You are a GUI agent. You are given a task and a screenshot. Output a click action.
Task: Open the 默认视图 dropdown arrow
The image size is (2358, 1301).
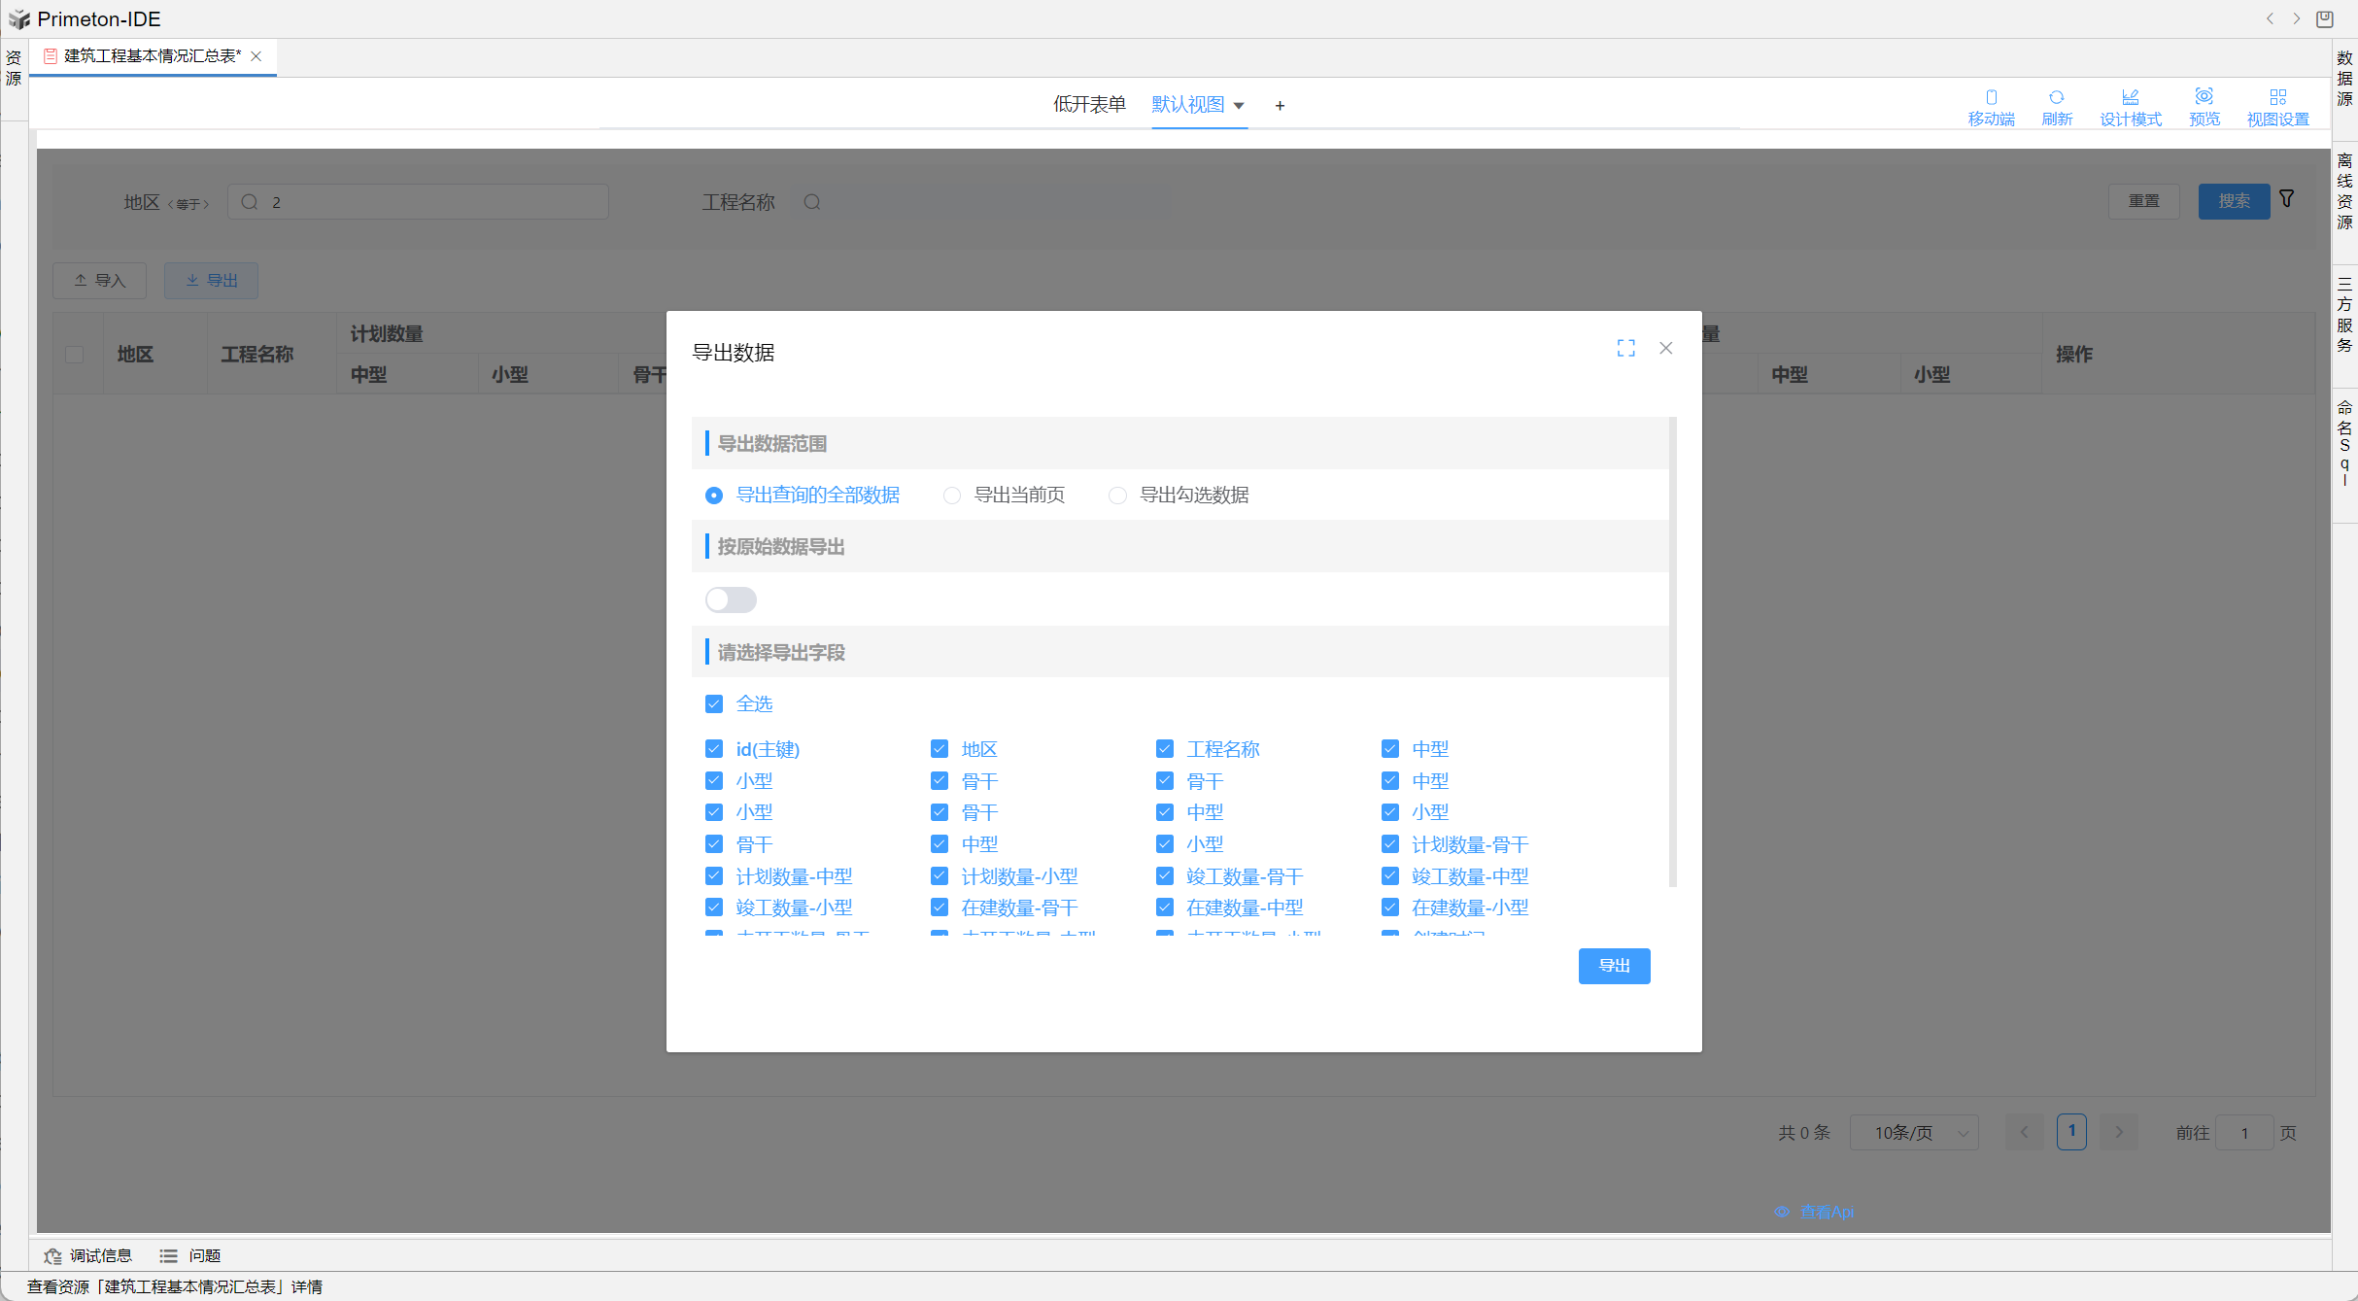(x=1239, y=106)
